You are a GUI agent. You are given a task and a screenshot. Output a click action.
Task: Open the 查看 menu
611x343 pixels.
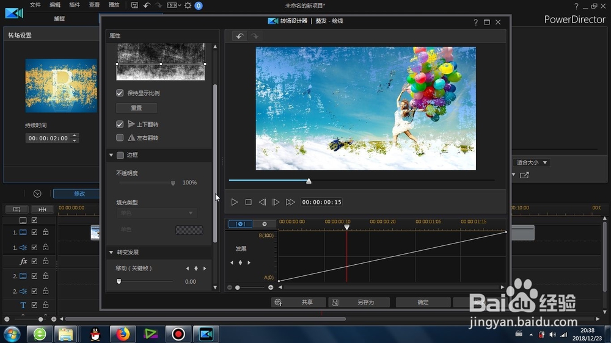pyautogui.click(x=94, y=5)
